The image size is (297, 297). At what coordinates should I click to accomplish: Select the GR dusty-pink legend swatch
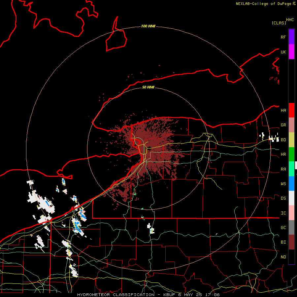pos(291,125)
